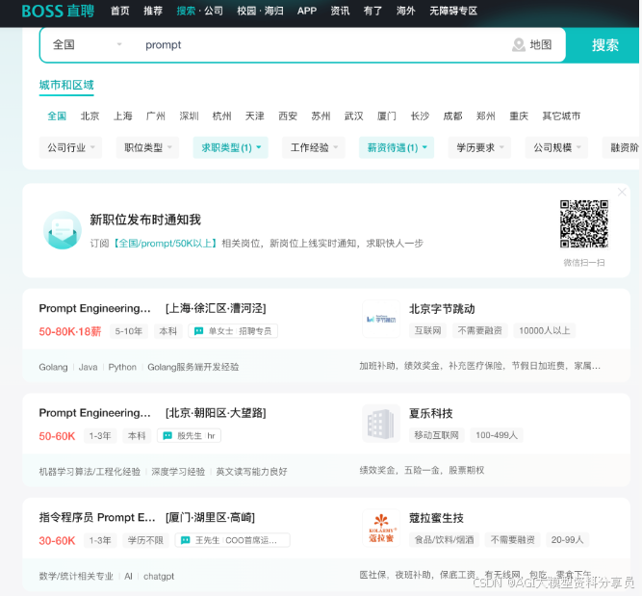Filter by city 广州
642x596 pixels.
[156, 116]
